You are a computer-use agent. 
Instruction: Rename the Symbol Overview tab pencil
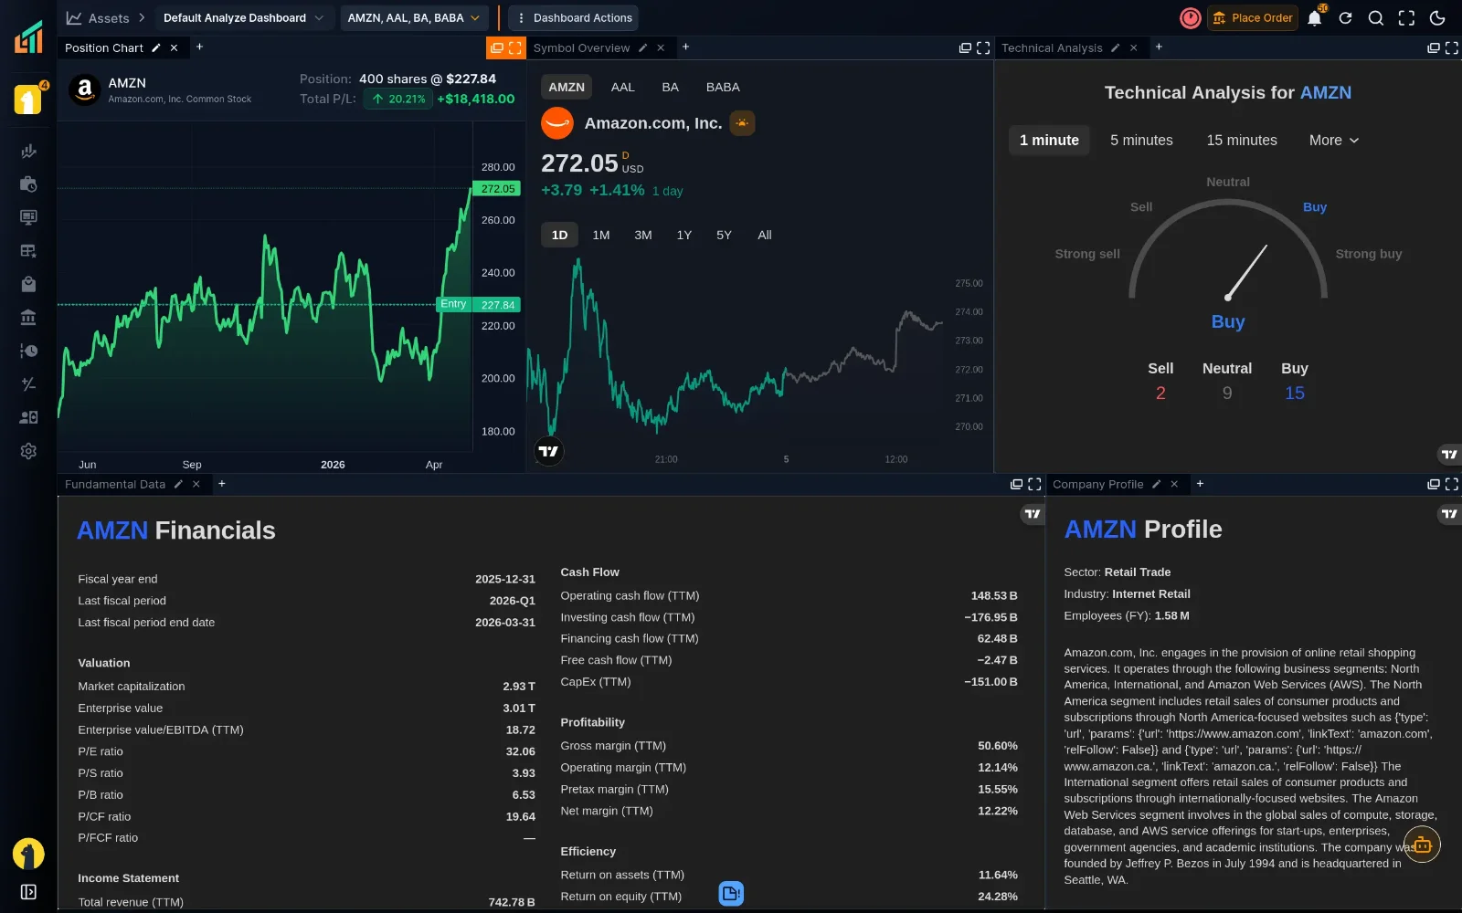(x=642, y=47)
